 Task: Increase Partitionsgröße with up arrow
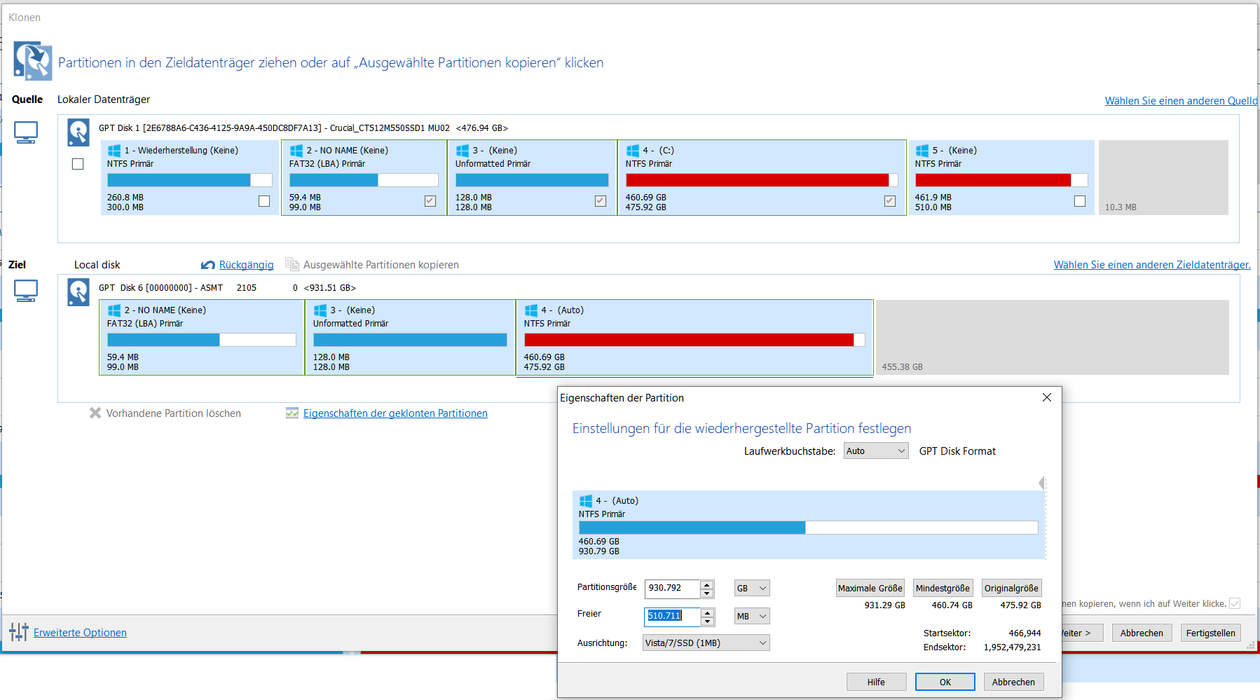coord(707,584)
